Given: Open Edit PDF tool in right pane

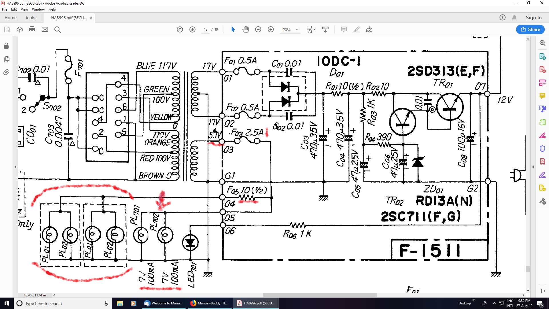Looking at the screenshot, I should coord(542,83).
